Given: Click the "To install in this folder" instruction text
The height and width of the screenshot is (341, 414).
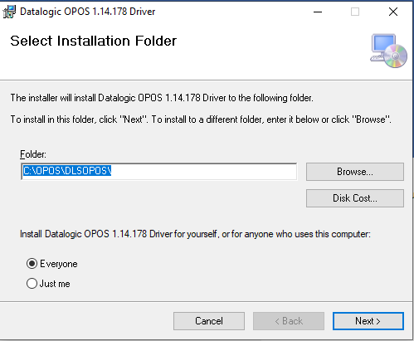Looking at the screenshot, I should (201, 119).
